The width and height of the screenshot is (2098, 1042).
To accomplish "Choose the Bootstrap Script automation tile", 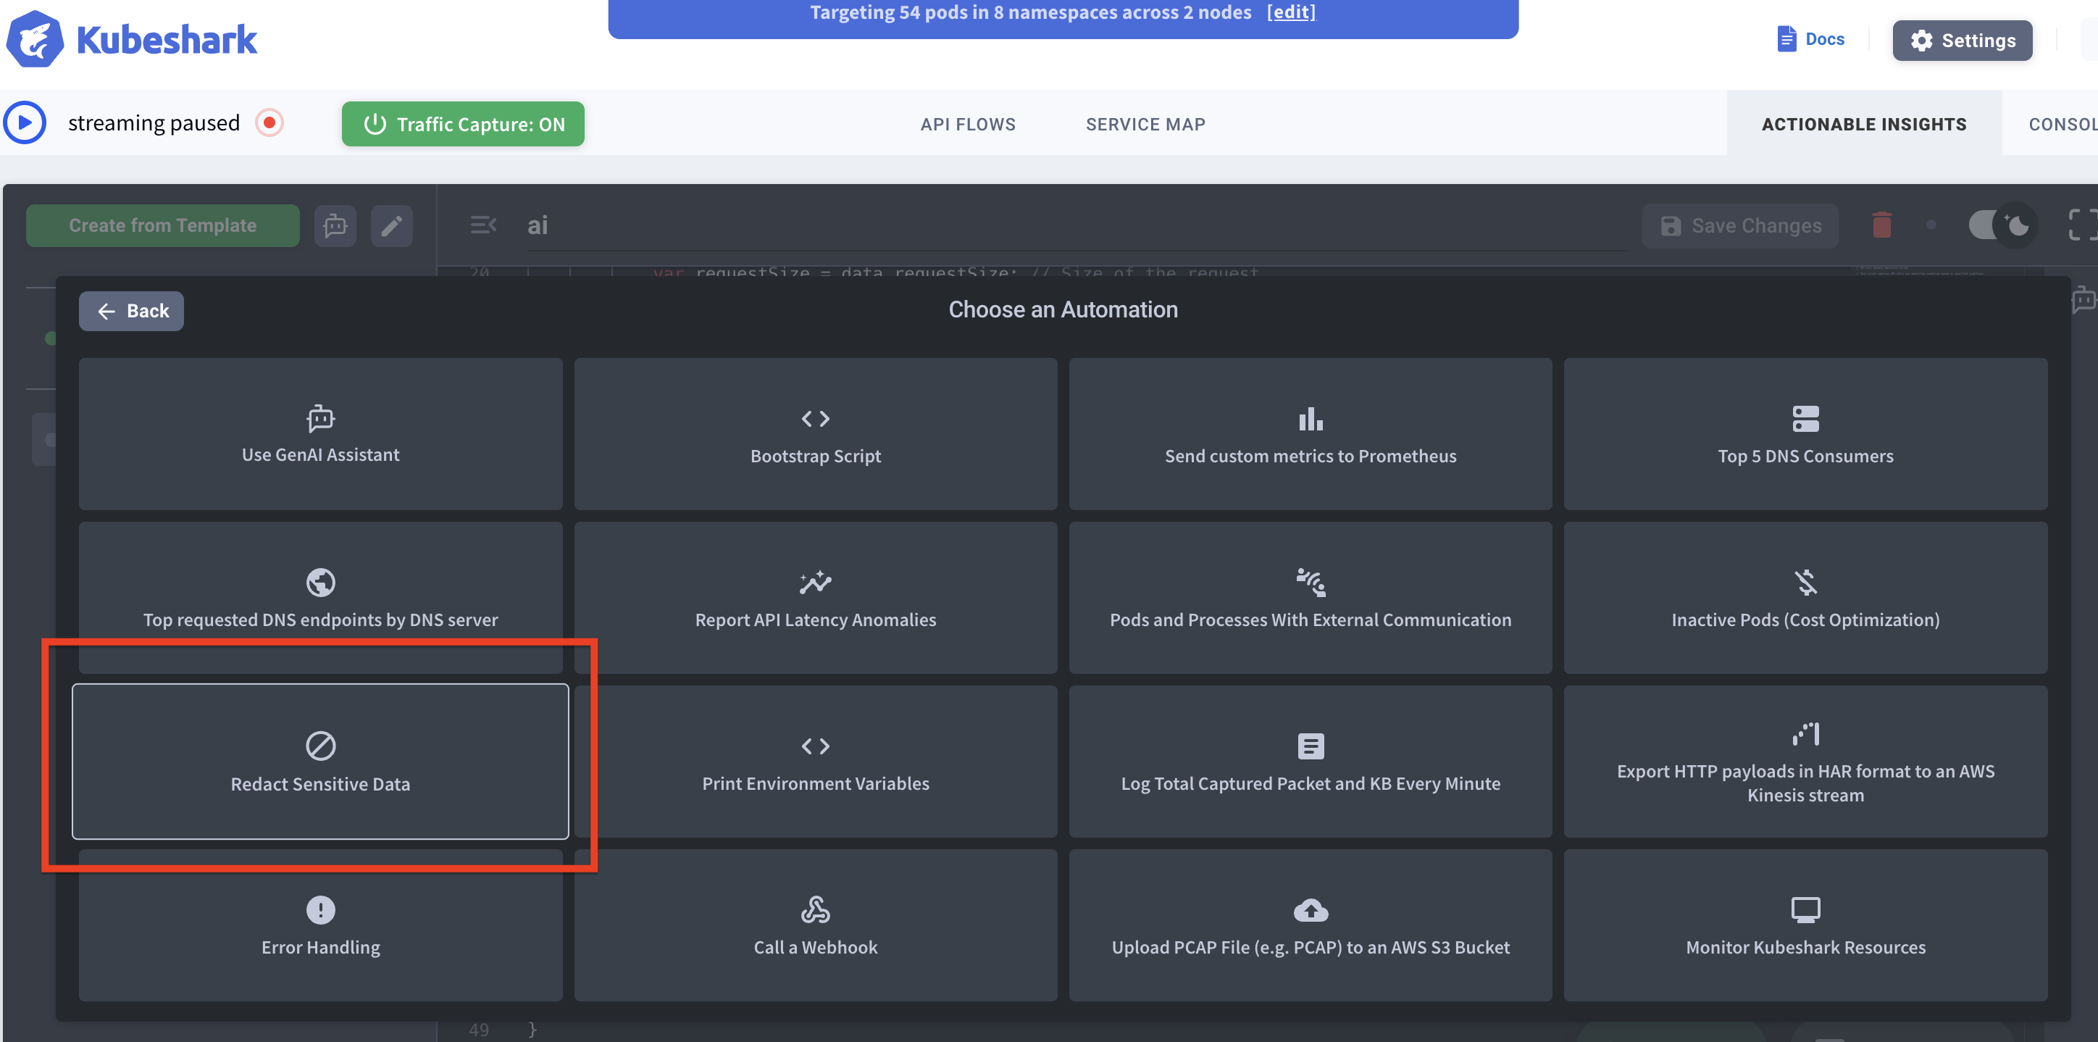I will click(x=815, y=434).
